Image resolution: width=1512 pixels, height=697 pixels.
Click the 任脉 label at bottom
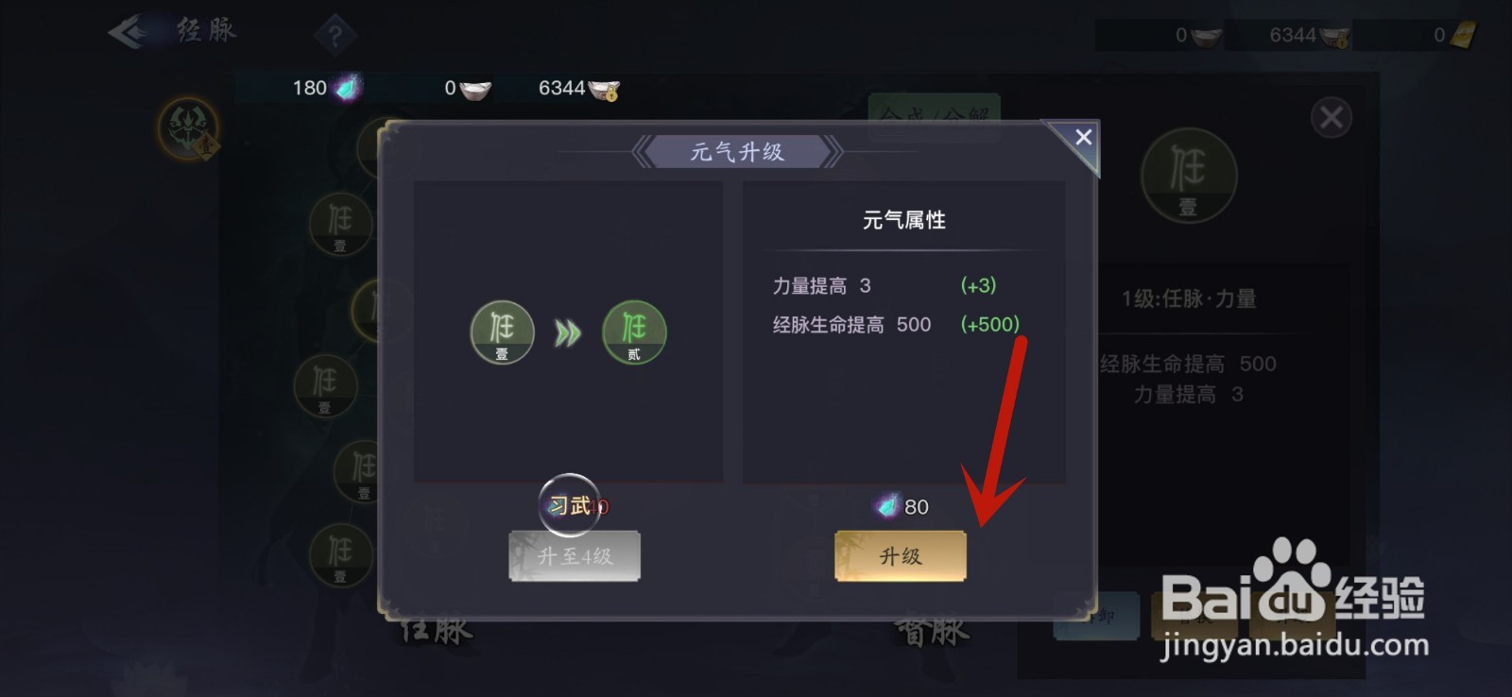[436, 630]
